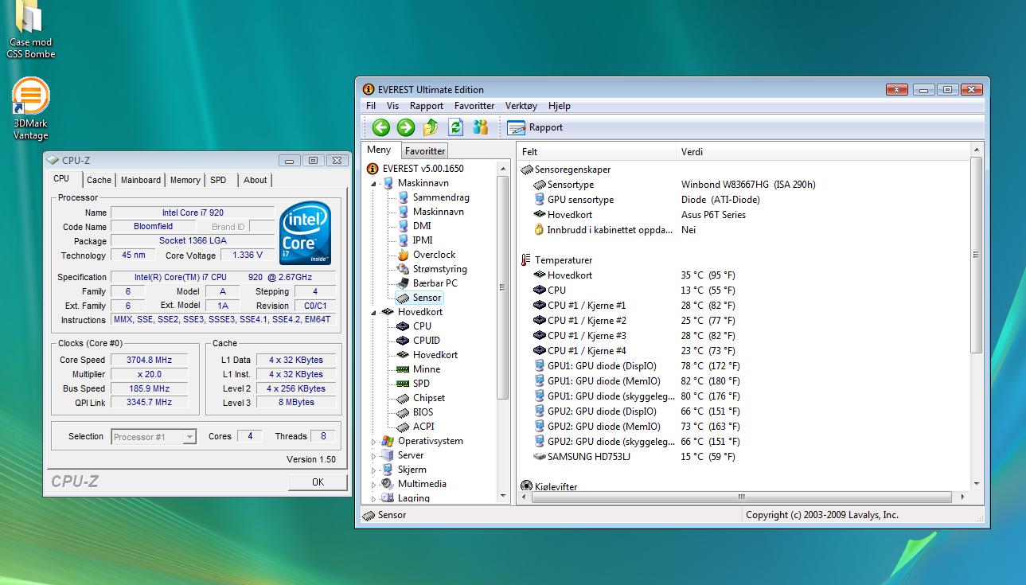
Task: Expand the Operativsystem tree node
Action: [373, 442]
